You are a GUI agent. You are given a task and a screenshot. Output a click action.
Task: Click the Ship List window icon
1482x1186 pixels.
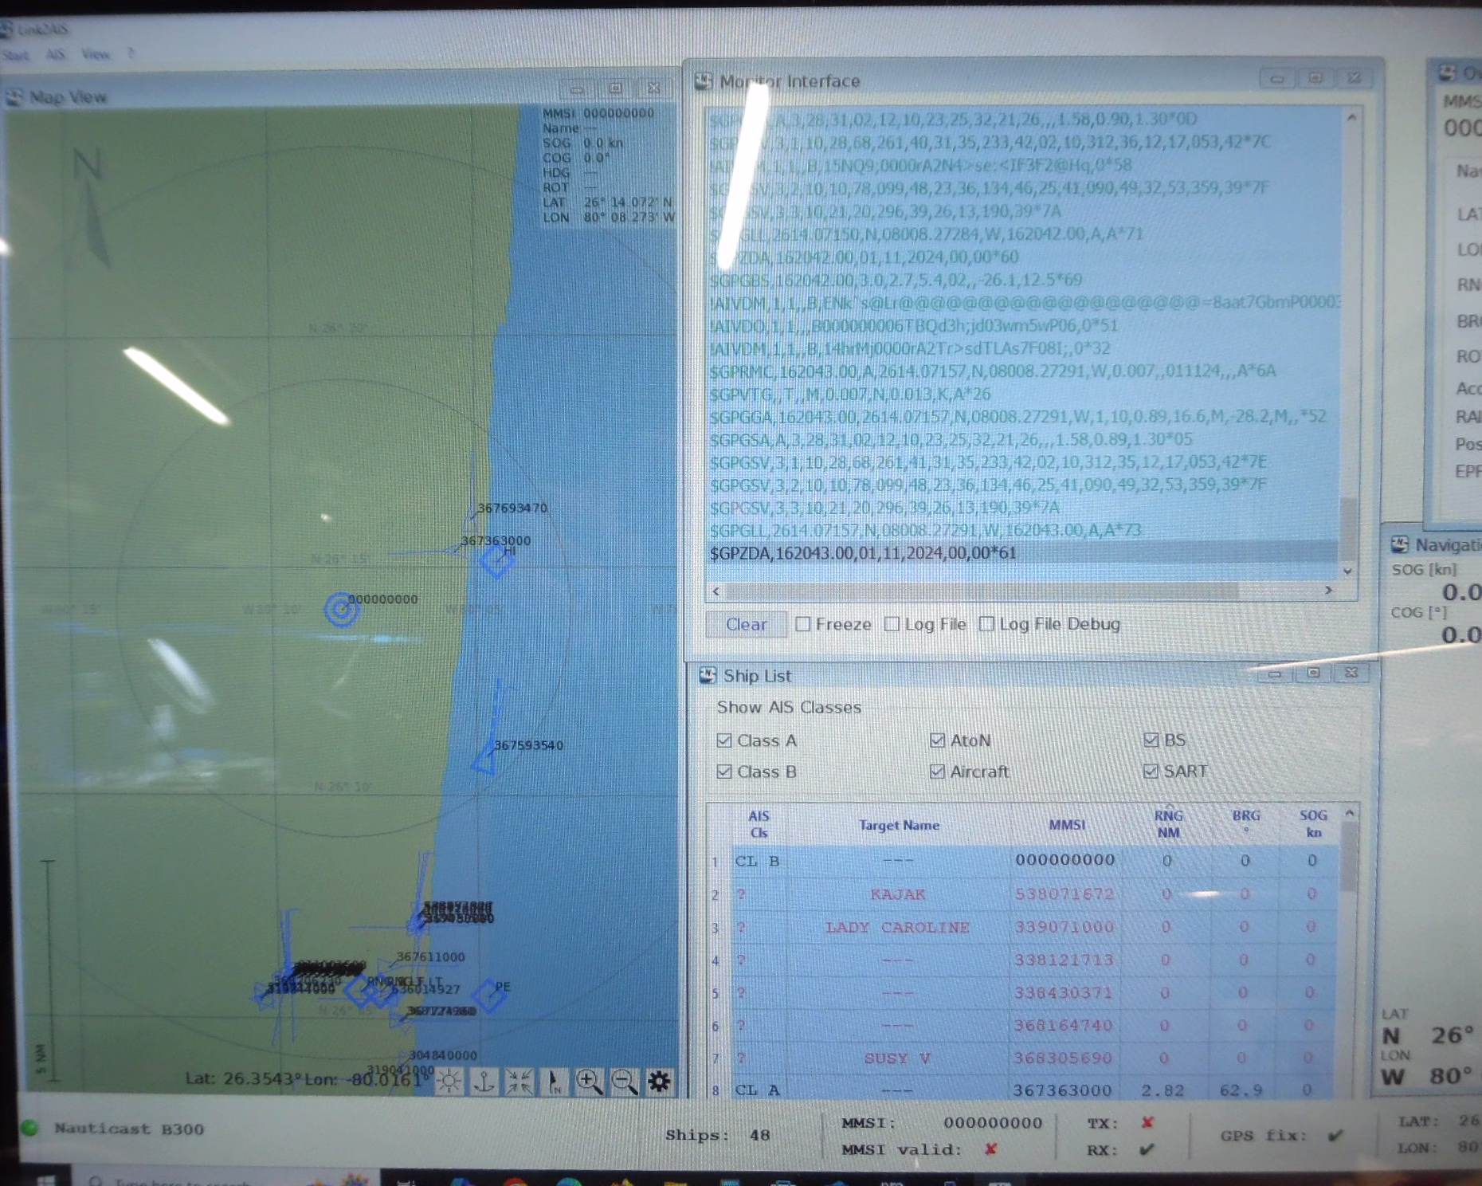[708, 675]
